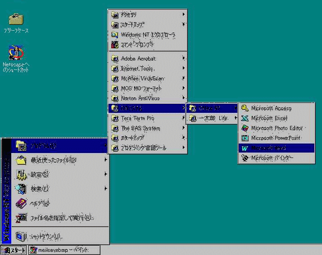Image resolution: width=322 pixels, height=255 pixels.
Task: Expand the 一太郎 Lite submenu arrow
Action: point(236,118)
